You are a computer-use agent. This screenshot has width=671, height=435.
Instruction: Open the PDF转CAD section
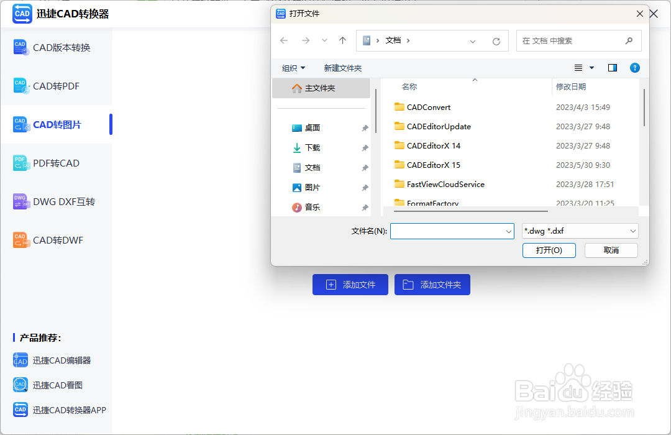57,163
